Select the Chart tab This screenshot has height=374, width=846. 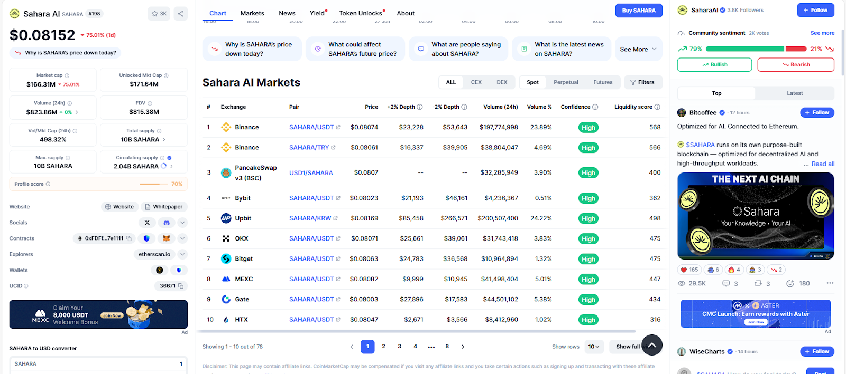218,13
